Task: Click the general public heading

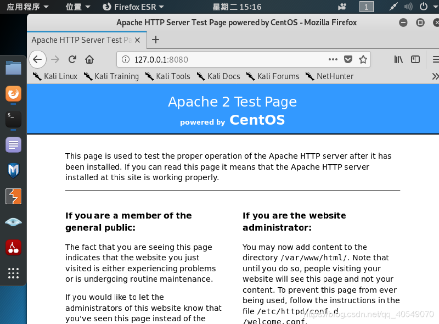Action: pyautogui.click(x=128, y=221)
